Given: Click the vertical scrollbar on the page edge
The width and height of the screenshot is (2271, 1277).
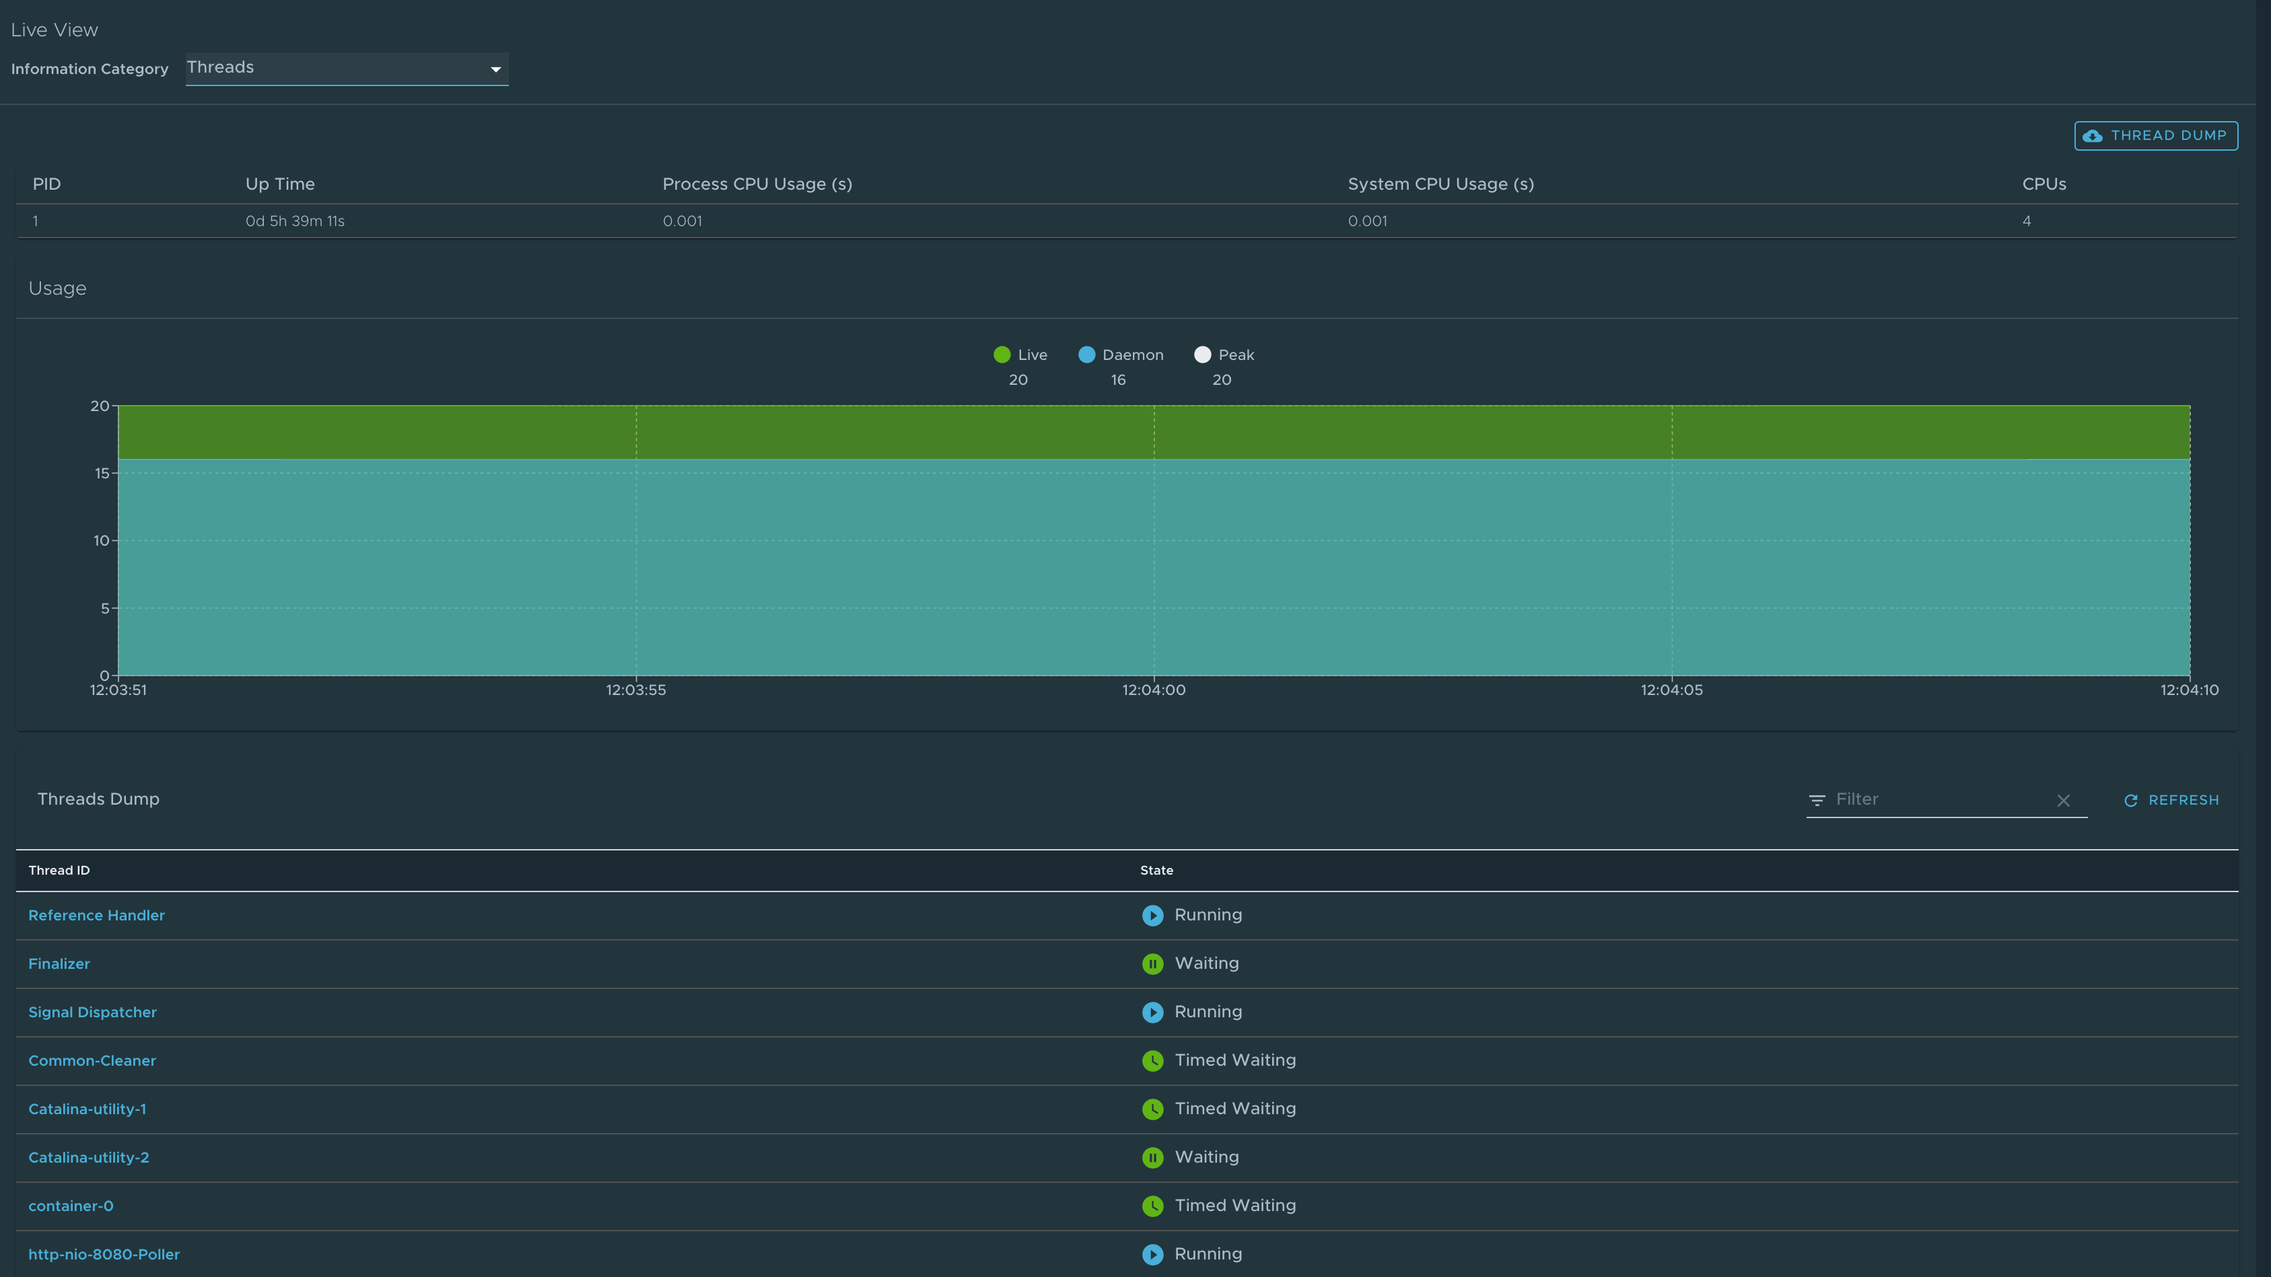Looking at the screenshot, I should (2262, 638).
